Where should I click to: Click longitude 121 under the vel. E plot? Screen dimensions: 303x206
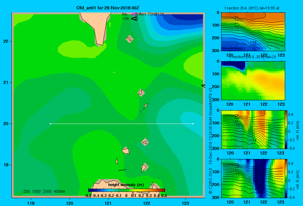pos(247,202)
